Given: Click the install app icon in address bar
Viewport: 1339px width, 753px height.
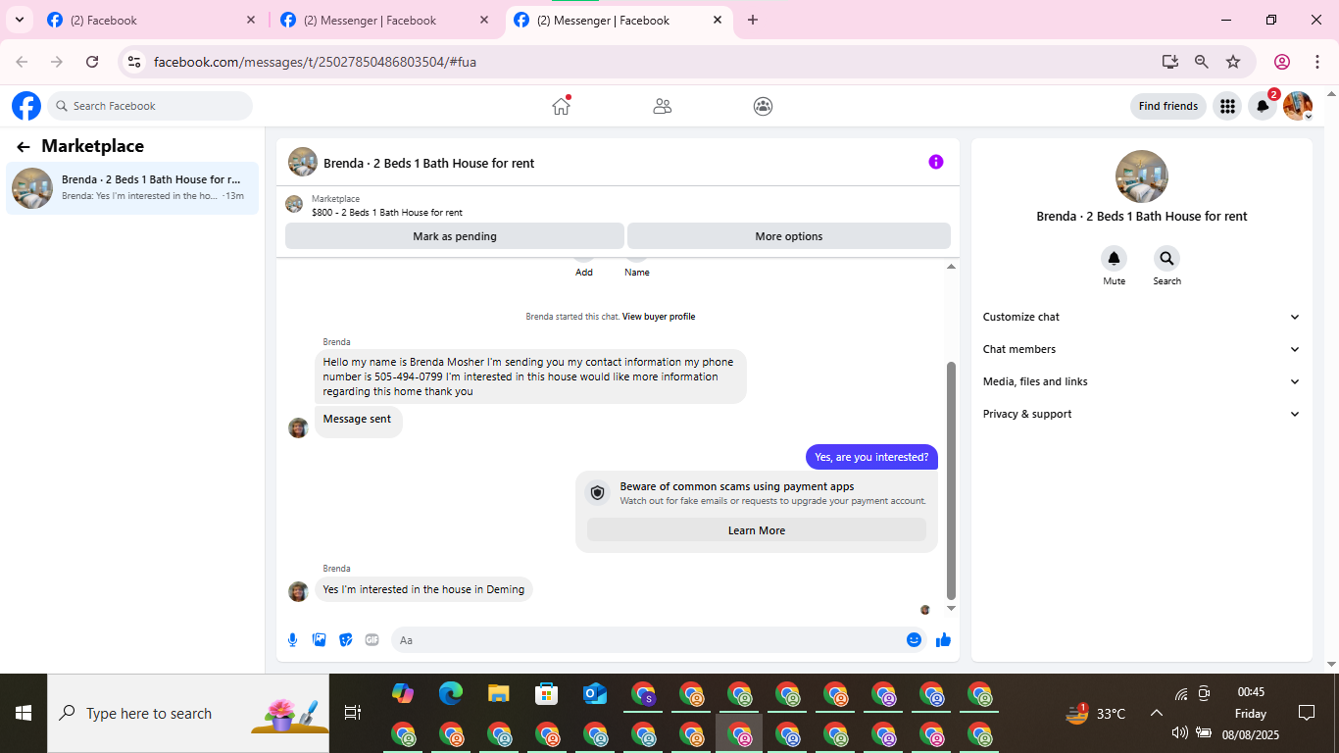Looking at the screenshot, I should coord(1169,62).
